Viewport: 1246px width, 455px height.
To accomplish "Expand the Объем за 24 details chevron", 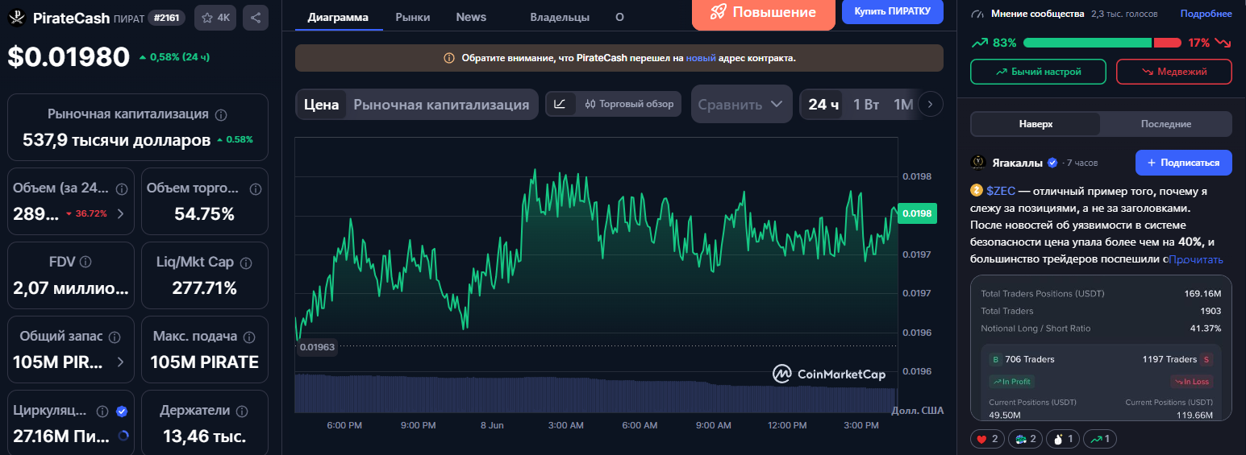I will coord(121,213).
